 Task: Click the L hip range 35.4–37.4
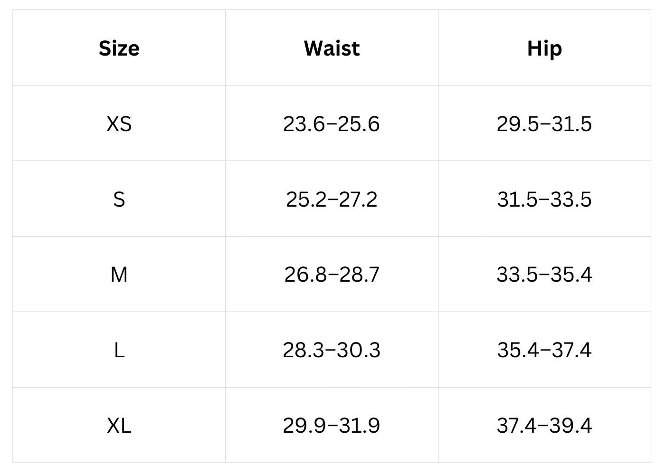(x=544, y=350)
